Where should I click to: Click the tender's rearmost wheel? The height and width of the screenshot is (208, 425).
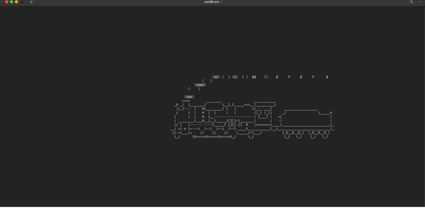click(x=325, y=136)
